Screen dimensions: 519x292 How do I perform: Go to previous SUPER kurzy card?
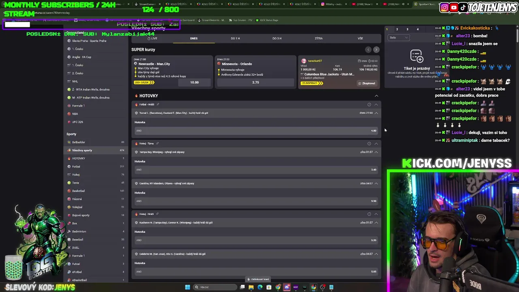pos(368,49)
